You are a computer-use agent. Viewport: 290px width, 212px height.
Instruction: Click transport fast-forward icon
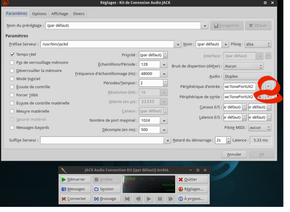click(170, 199)
